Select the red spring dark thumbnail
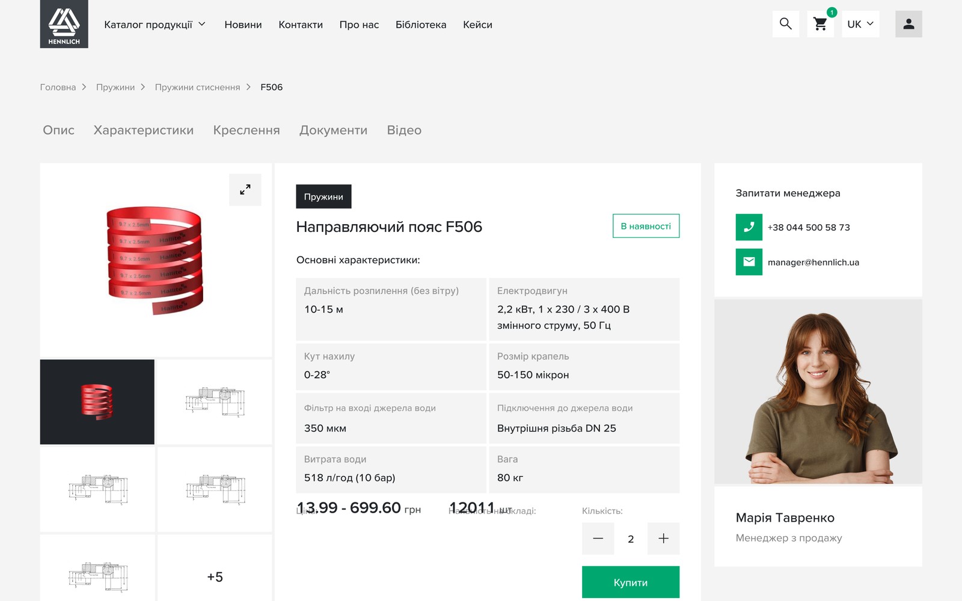The image size is (962, 601). 97,402
